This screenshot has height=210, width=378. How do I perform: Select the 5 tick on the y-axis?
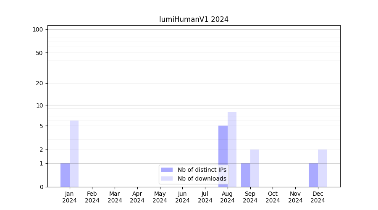(x=41, y=126)
